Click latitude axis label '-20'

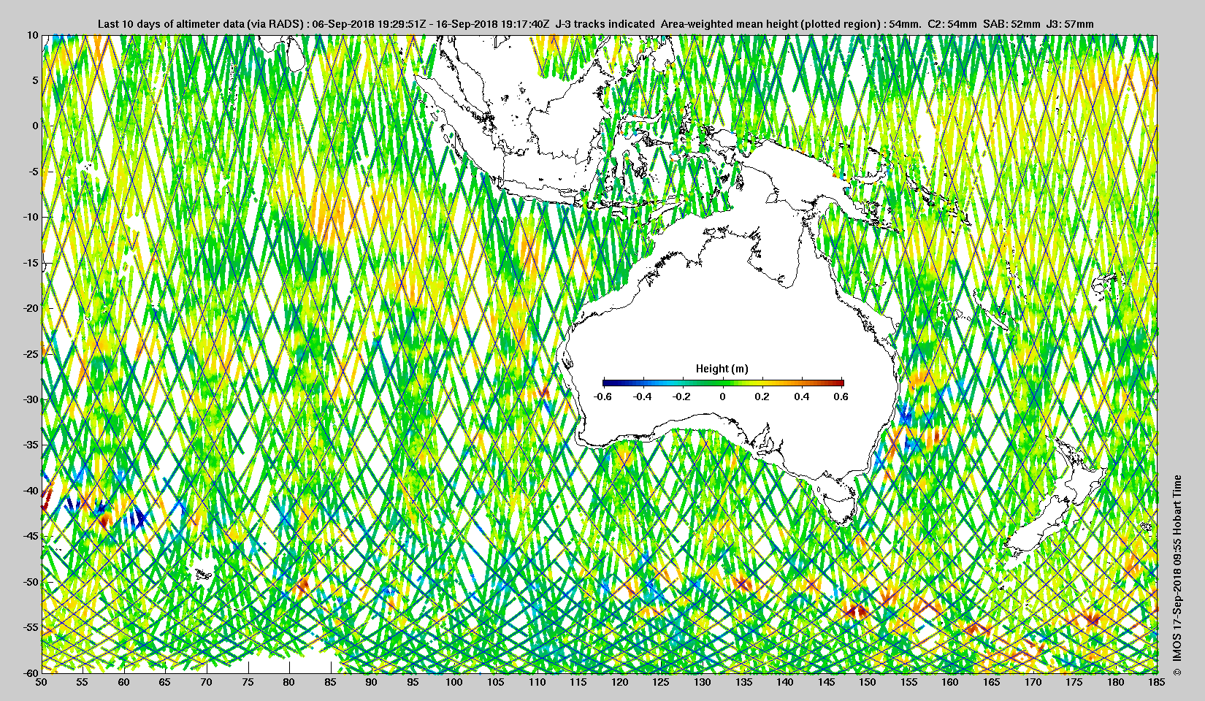[x=31, y=308]
